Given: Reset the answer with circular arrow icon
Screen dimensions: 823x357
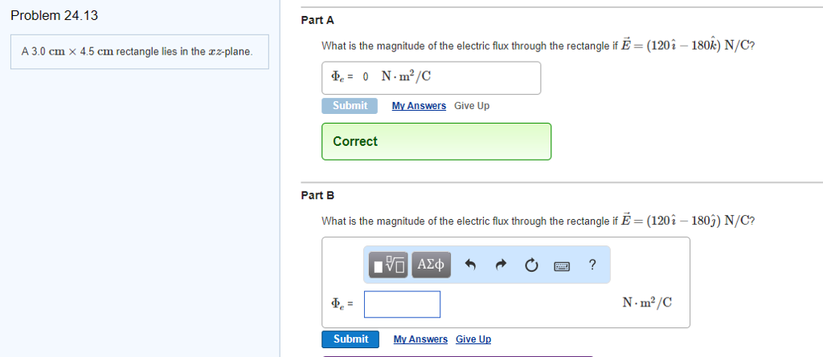Looking at the screenshot, I should (531, 266).
